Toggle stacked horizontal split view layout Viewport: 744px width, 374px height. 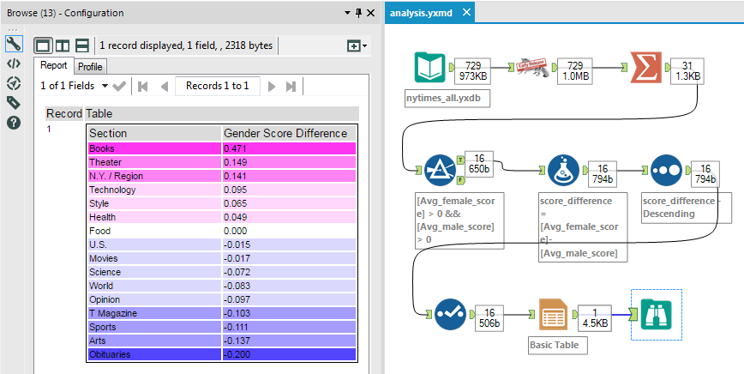click(82, 45)
